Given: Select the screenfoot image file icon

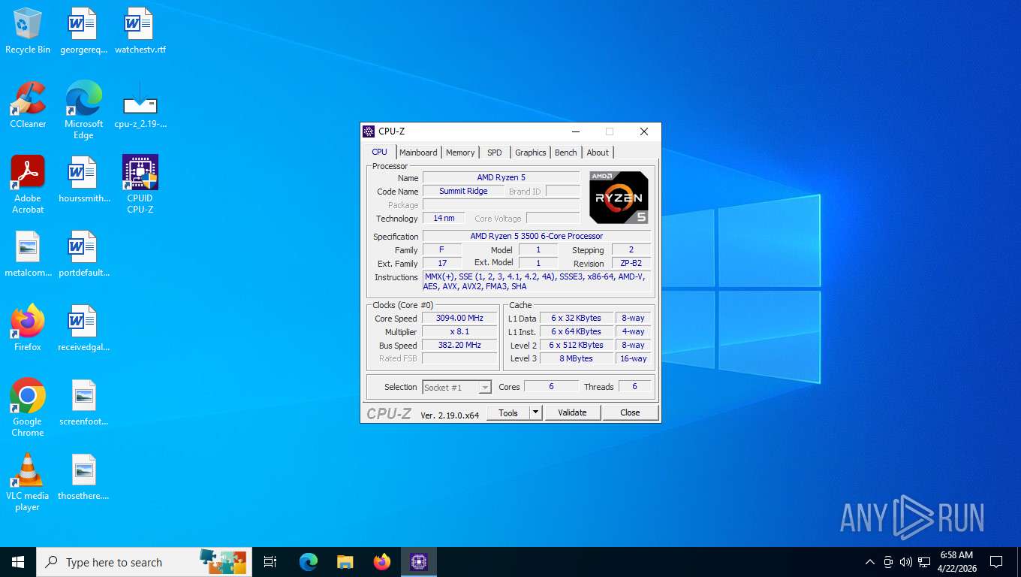Looking at the screenshot, I should click(83, 403).
